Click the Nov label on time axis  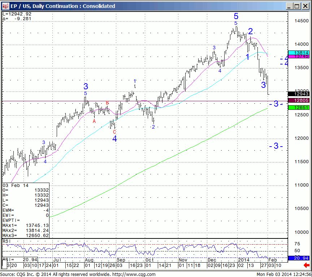point(183,260)
